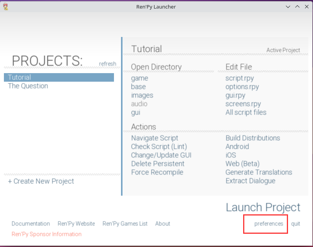Viewport: 313px width, 247px height.
Task: Run Check Script (Lint)
Action: tap(159, 147)
